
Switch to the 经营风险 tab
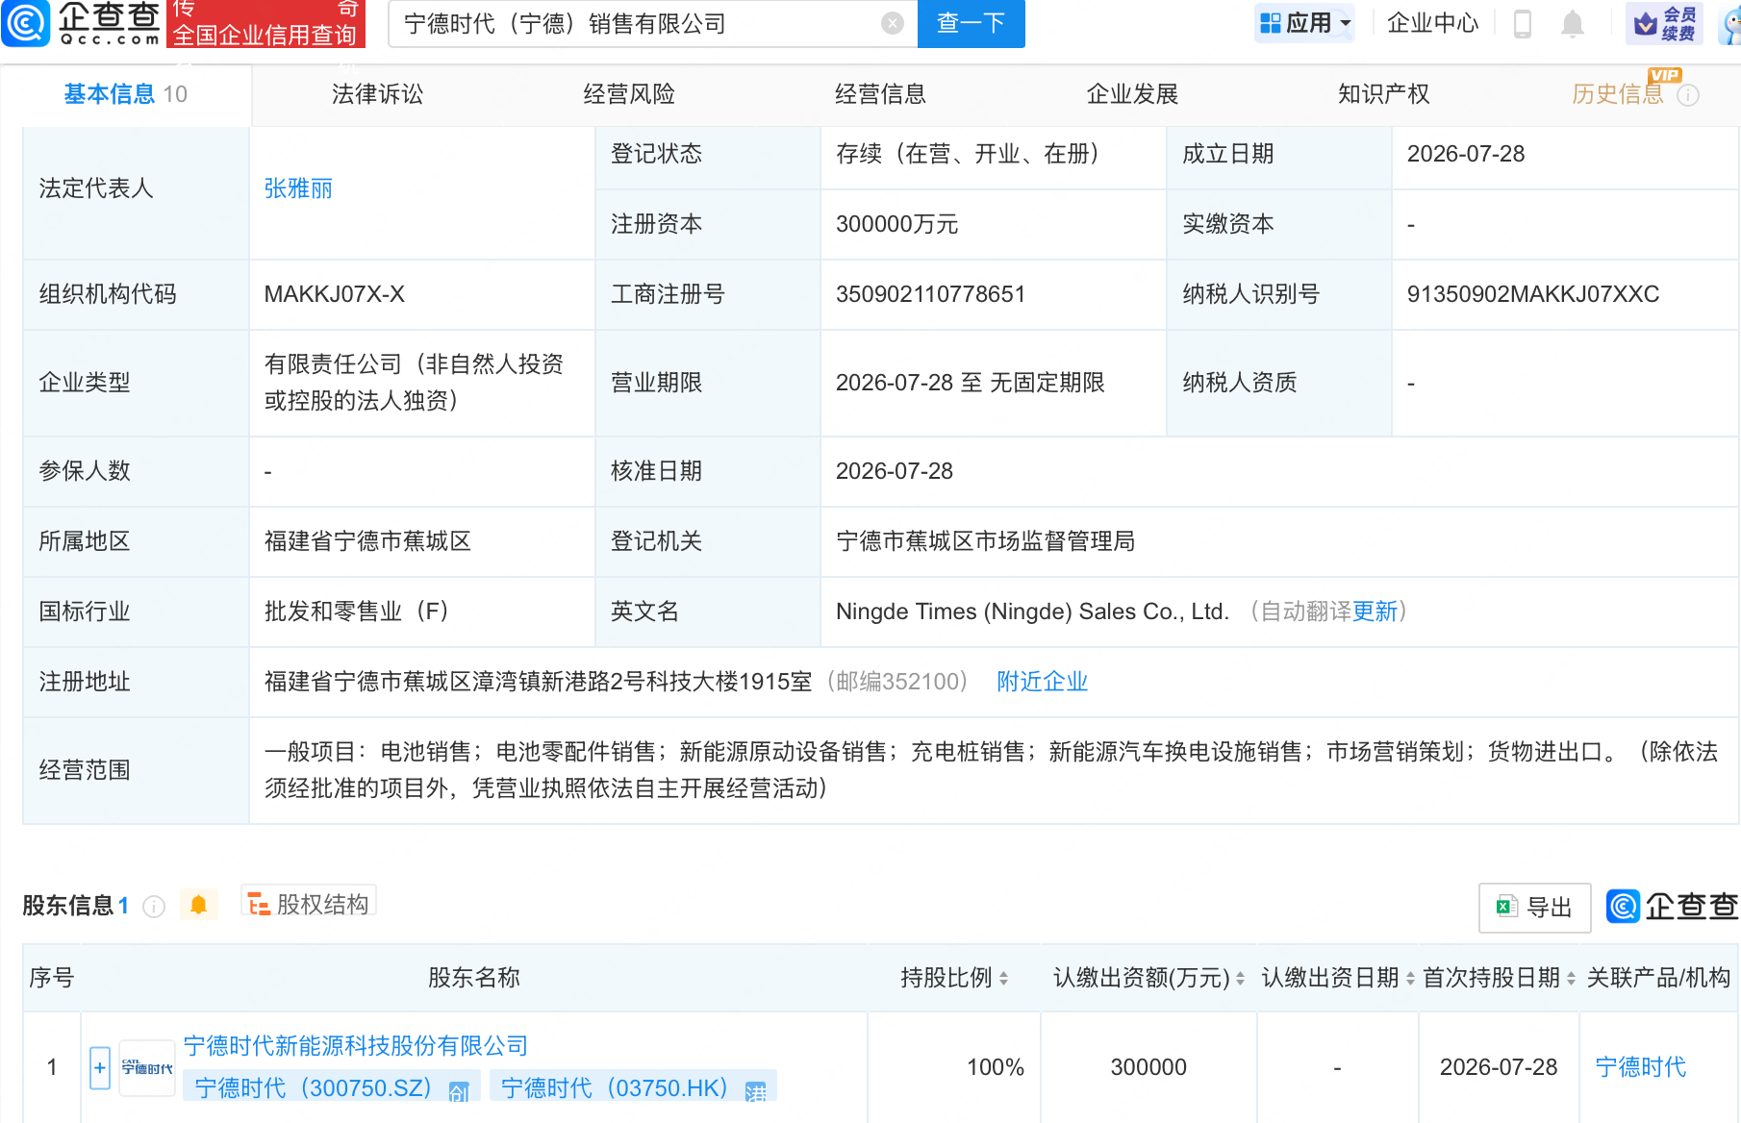tap(629, 94)
